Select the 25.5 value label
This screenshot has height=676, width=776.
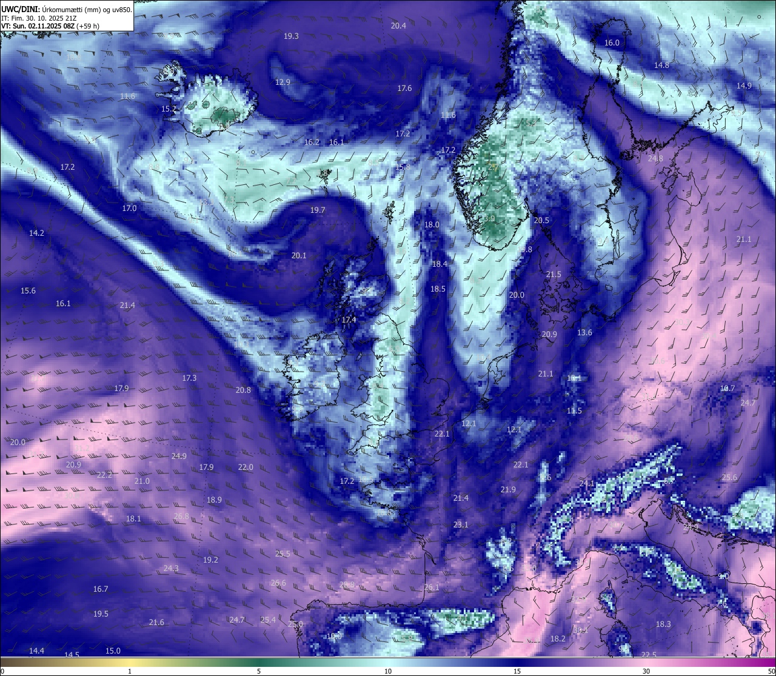pyautogui.click(x=283, y=554)
